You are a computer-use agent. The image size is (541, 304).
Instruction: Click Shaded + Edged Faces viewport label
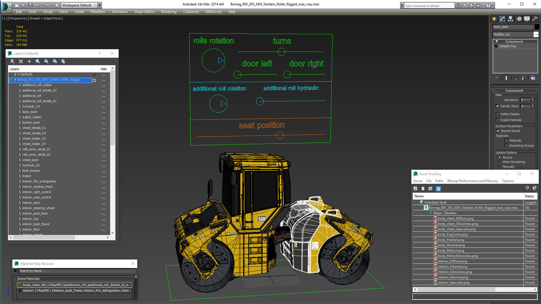46,18
